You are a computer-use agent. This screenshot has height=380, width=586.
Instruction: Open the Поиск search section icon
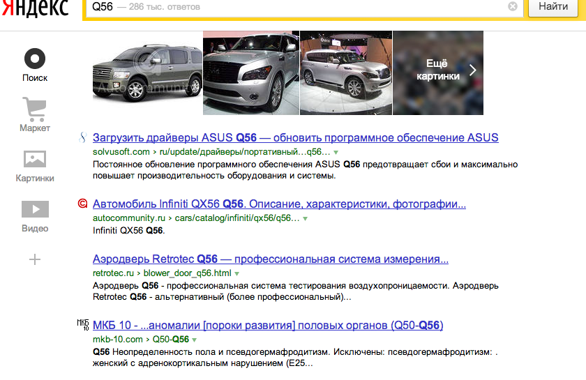click(x=35, y=59)
